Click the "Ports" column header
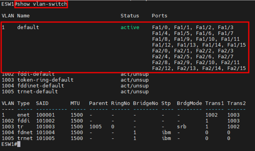The height and width of the screenshot is (151, 255). [x=159, y=16]
